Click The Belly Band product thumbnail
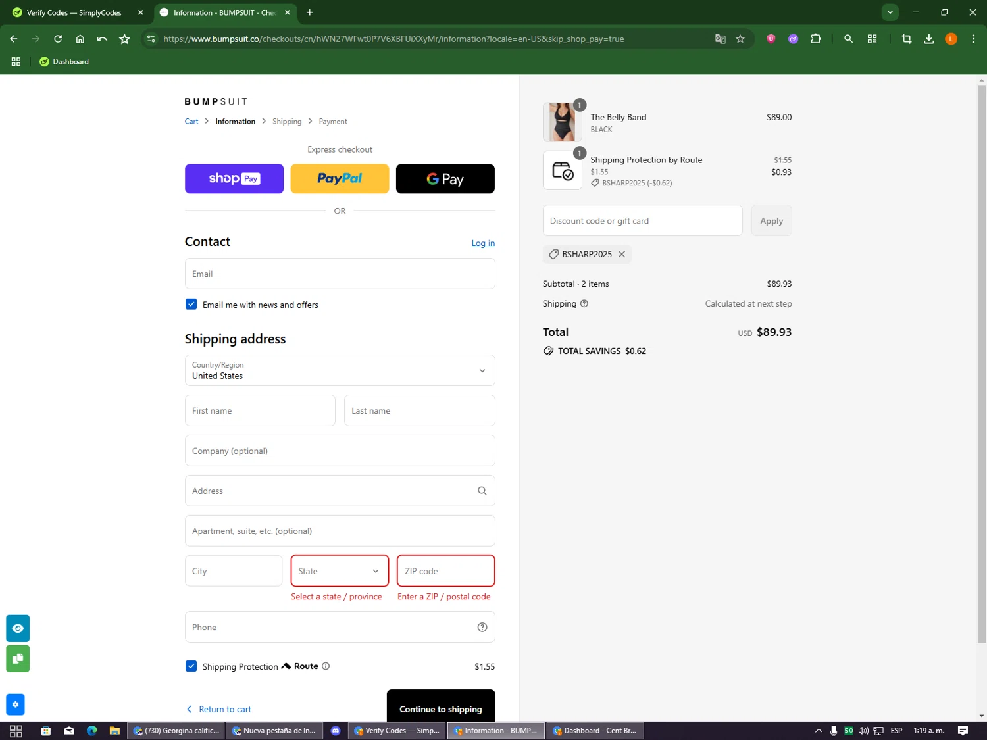987x740 pixels. (563, 122)
